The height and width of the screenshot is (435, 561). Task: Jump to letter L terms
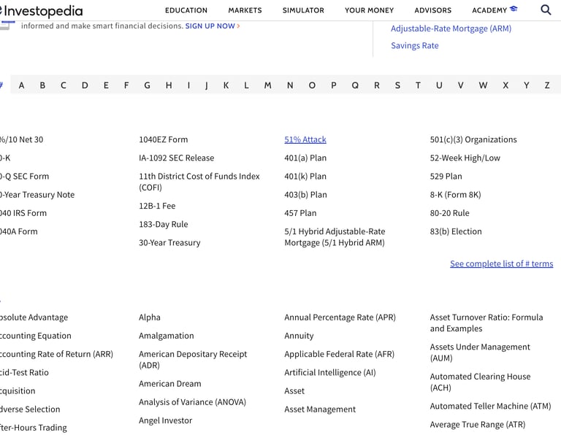click(x=246, y=85)
